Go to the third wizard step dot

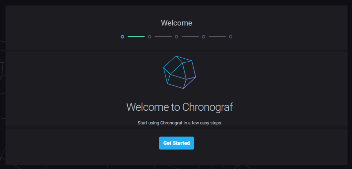click(x=177, y=37)
